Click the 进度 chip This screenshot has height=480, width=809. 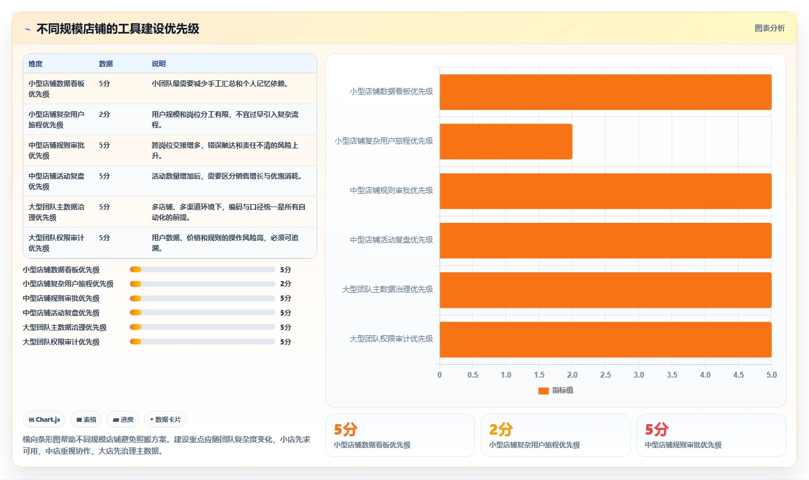click(123, 419)
